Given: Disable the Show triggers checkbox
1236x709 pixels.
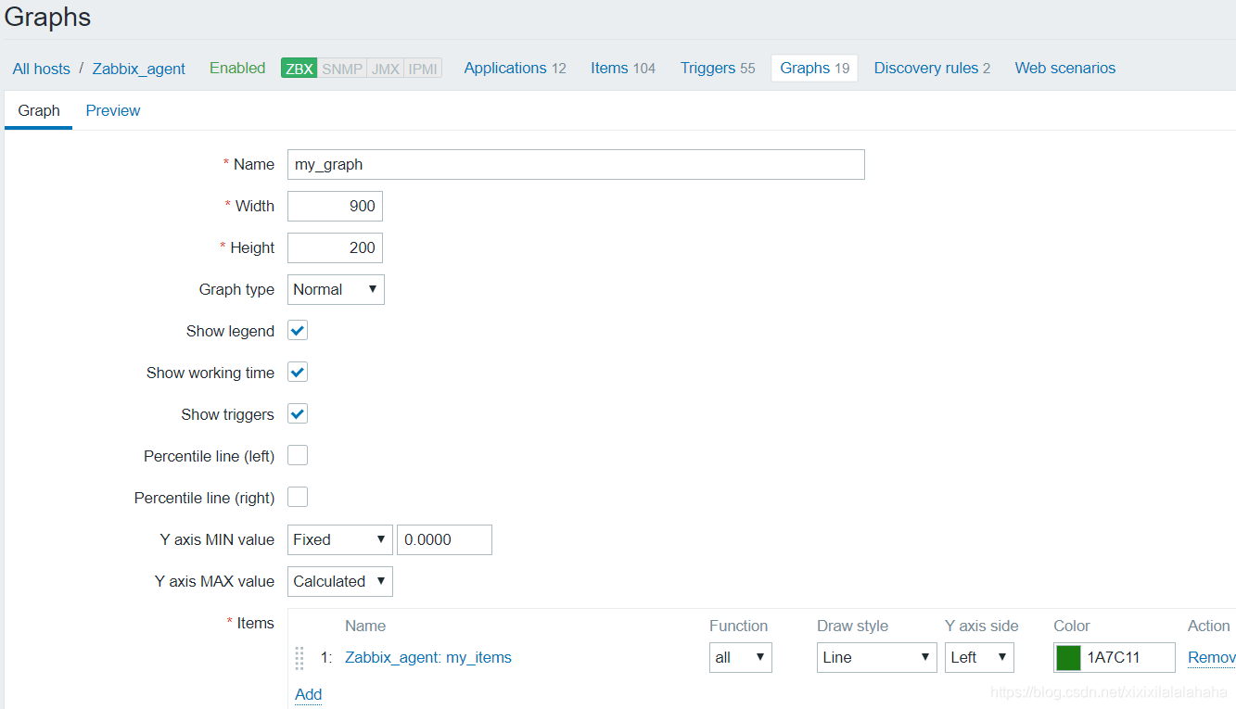Looking at the screenshot, I should tap(298, 414).
